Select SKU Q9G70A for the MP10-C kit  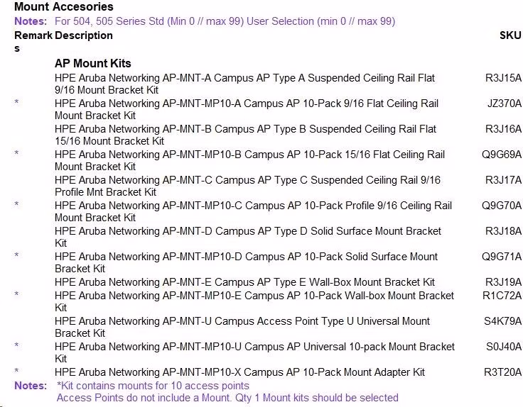[x=501, y=206]
